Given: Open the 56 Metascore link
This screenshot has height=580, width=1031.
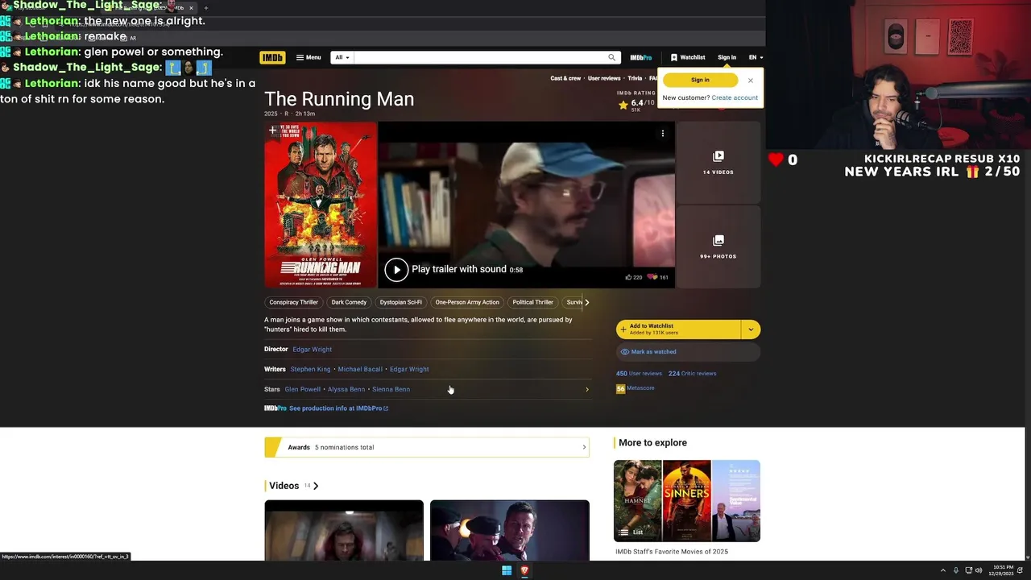Looking at the screenshot, I should coord(636,388).
